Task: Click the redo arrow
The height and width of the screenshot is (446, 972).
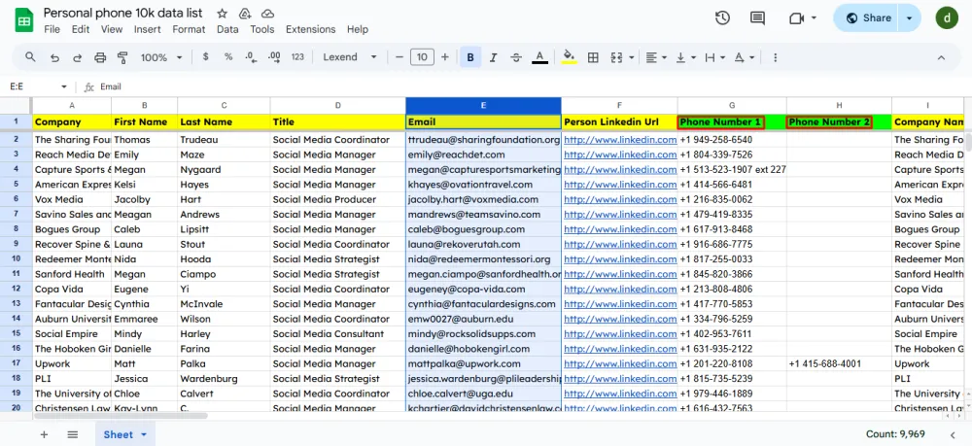Action: pyautogui.click(x=78, y=57)
